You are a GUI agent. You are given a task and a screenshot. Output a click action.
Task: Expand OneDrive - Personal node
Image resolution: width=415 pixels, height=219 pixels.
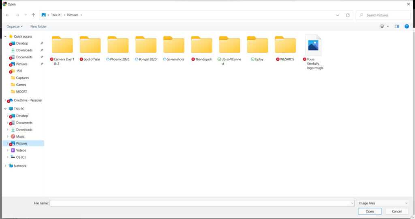(5, 100)
